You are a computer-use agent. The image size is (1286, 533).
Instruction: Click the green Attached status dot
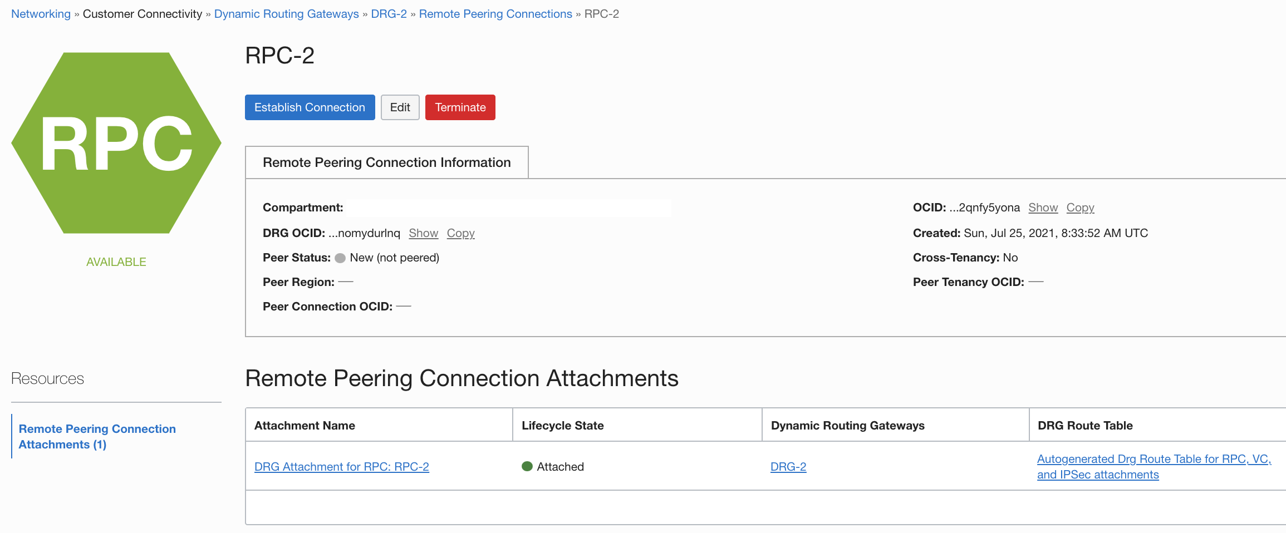pyautogui.click(x=527, y=466)
